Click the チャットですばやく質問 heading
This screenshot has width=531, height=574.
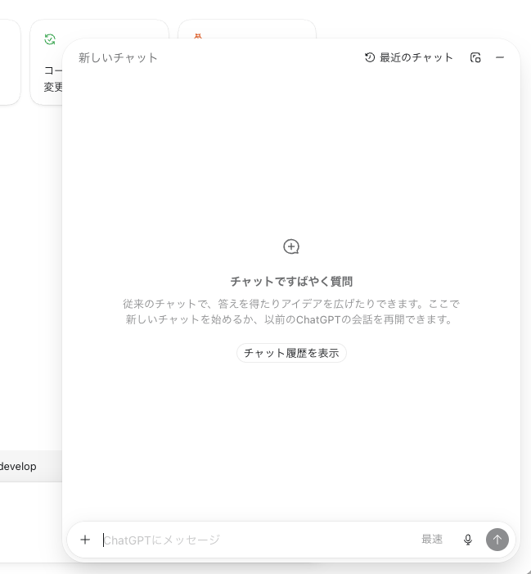tap(291, 282)
